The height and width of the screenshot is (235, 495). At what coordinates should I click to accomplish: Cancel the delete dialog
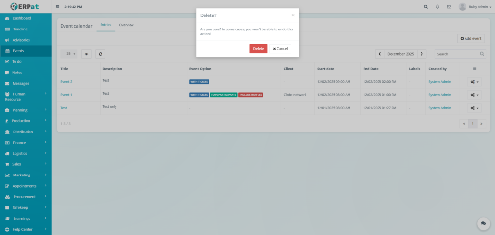click(280, 49)
